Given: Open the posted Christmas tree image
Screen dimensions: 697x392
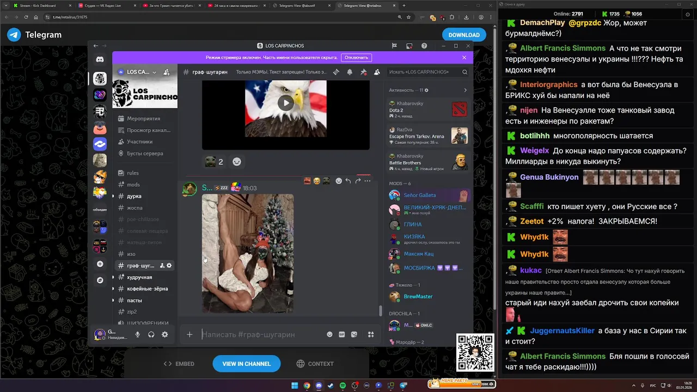Looking at the screenshot, I should tap(248, 254).
